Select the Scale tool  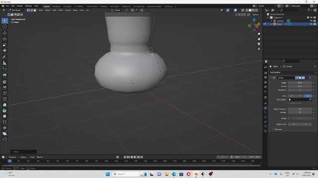4,44
